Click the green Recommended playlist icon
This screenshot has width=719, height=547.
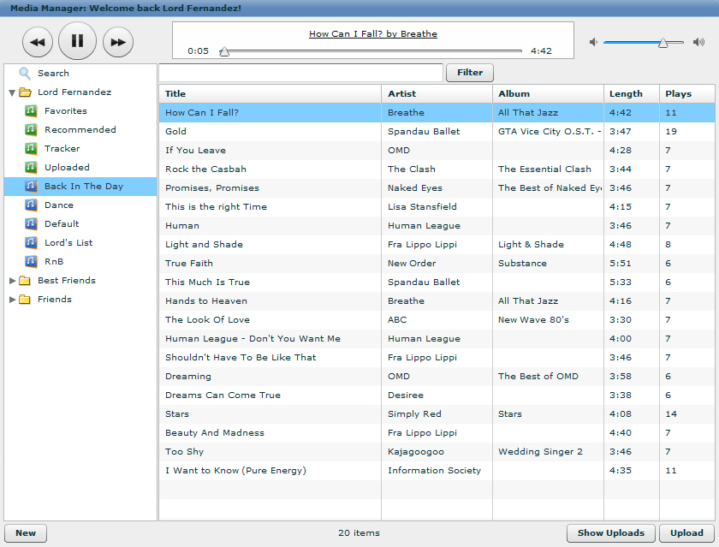point(31,130)
